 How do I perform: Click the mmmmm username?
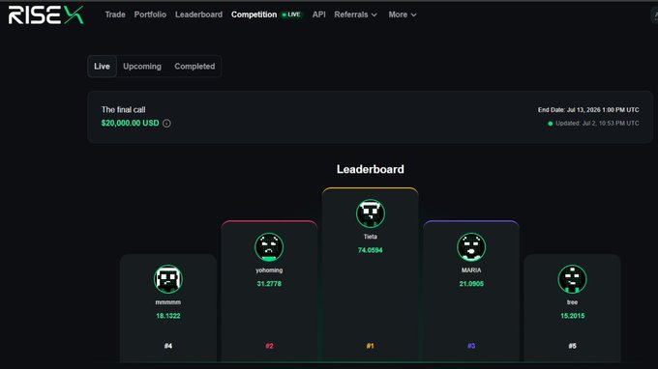167,302
